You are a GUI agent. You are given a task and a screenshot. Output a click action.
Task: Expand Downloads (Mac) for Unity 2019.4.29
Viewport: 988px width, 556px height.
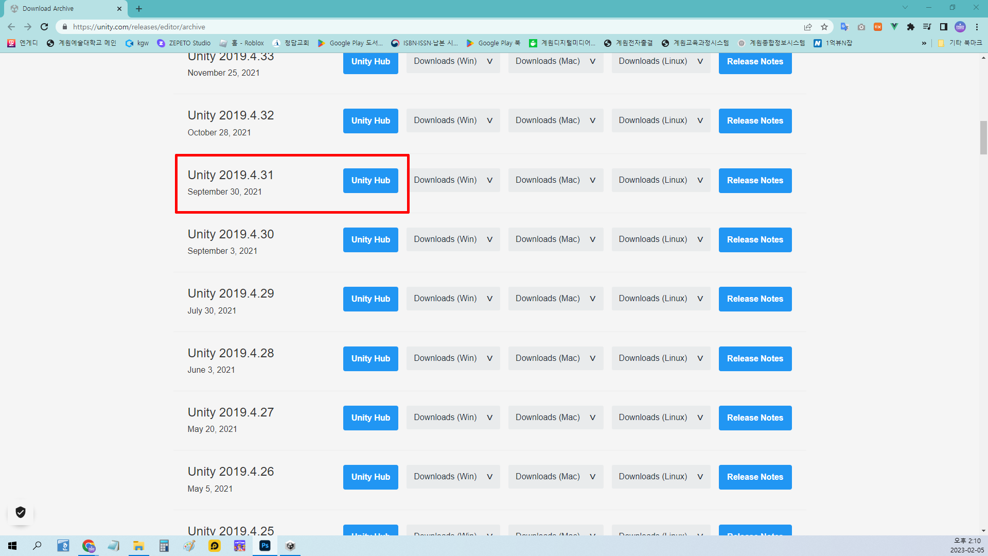click(x=555, y=299)
